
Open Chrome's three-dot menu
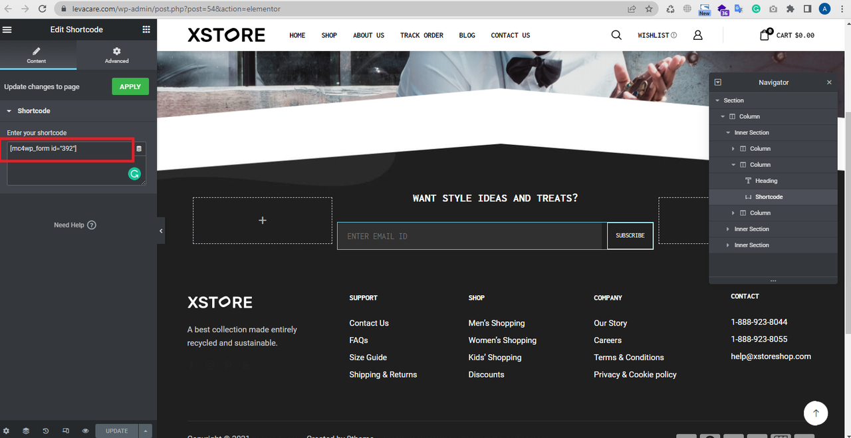[842, 9]
